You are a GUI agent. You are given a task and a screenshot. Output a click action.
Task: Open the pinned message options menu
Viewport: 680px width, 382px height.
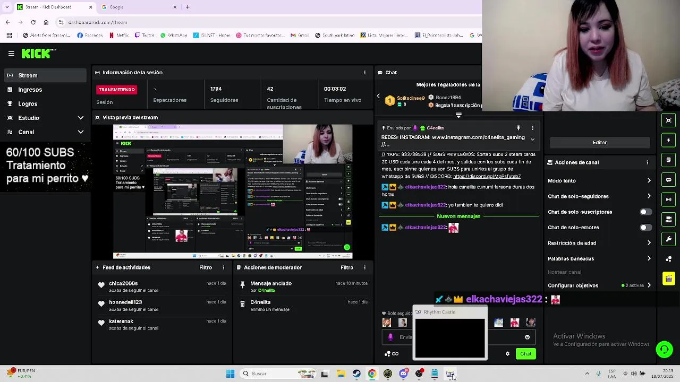click(532, 128)
